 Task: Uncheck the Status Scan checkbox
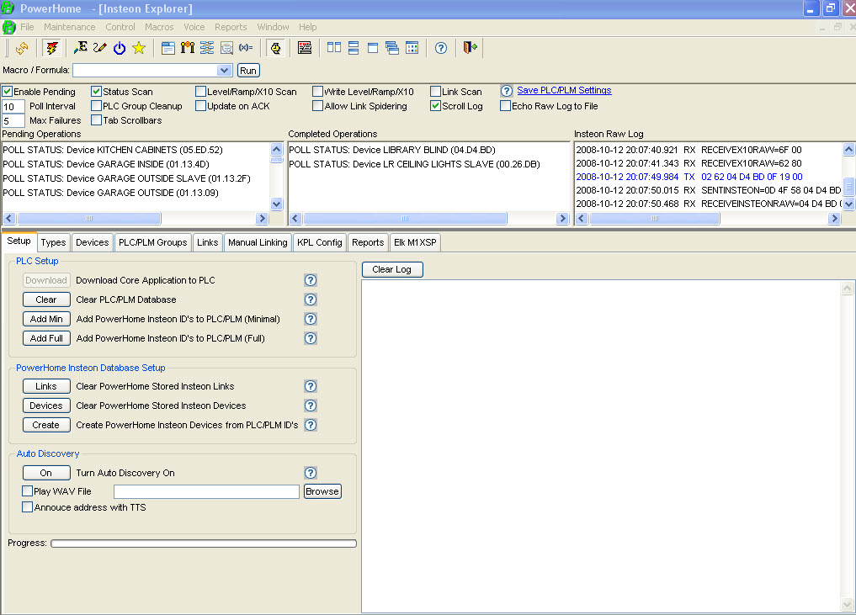[x=97, y=91]
